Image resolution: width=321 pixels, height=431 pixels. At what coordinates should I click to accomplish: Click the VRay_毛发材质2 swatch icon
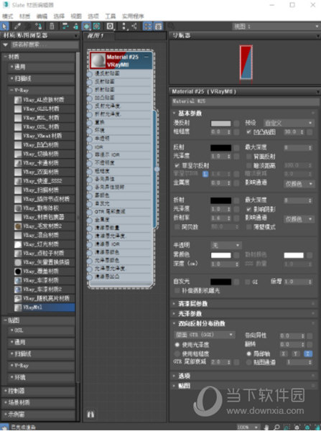coord(18,226)
